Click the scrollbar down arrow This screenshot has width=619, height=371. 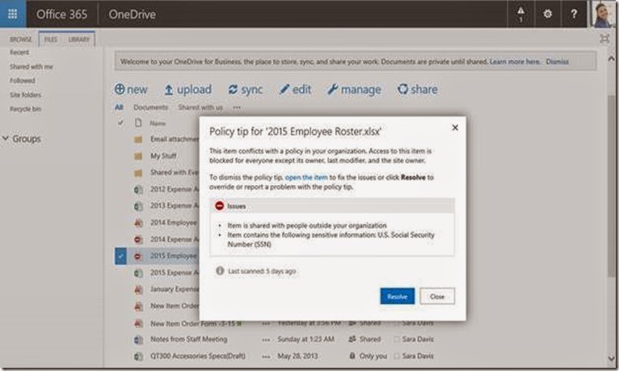click(x=611, y=358)
